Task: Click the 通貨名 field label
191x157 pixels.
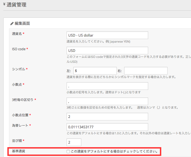Action: pyautogui.click(x=17, y=34)
